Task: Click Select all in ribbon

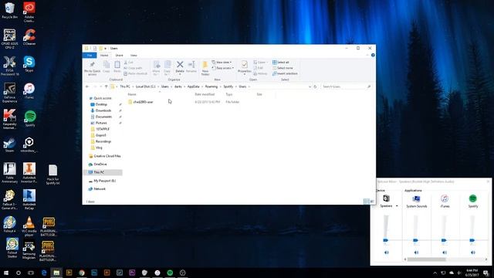Action: coord(281,62)
